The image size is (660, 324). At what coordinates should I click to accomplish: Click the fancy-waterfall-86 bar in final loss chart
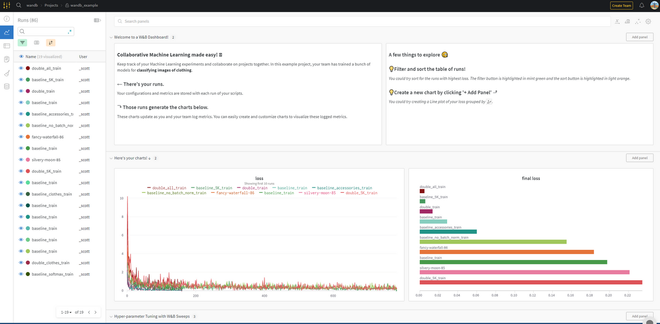tap(507, 252)
